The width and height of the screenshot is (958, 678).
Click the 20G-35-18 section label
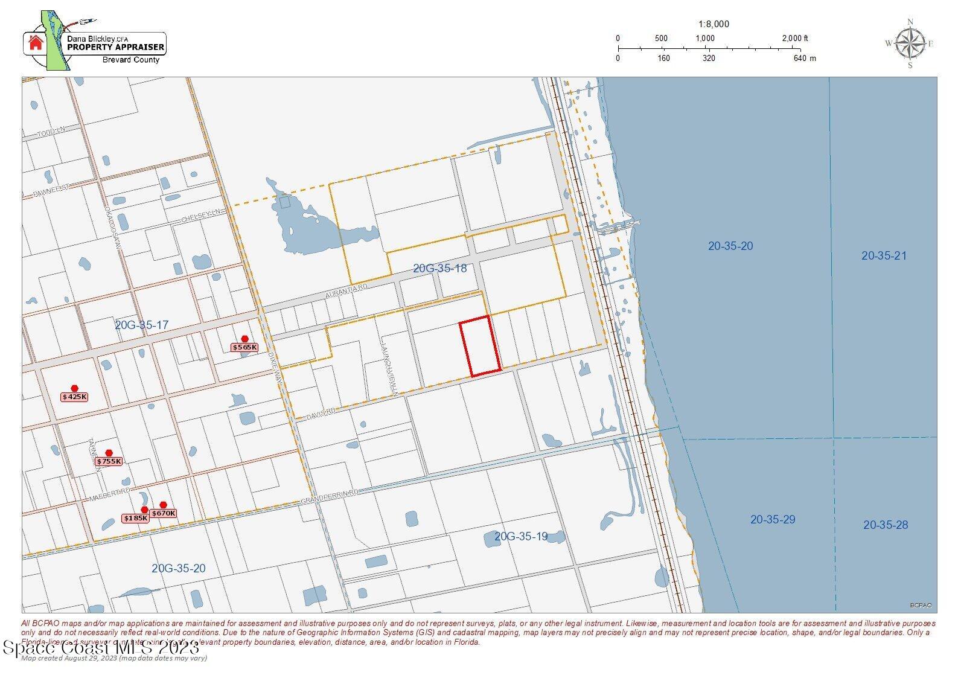[439, 268]
